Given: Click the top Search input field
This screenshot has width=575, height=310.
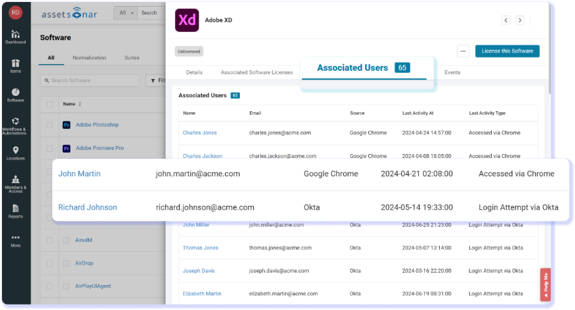Looking at the screenshot, I should point(151,13).
